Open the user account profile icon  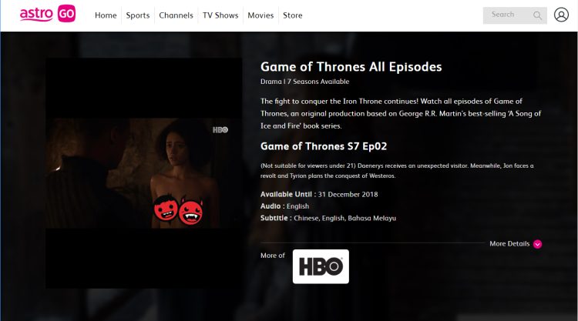coord(561,15)
